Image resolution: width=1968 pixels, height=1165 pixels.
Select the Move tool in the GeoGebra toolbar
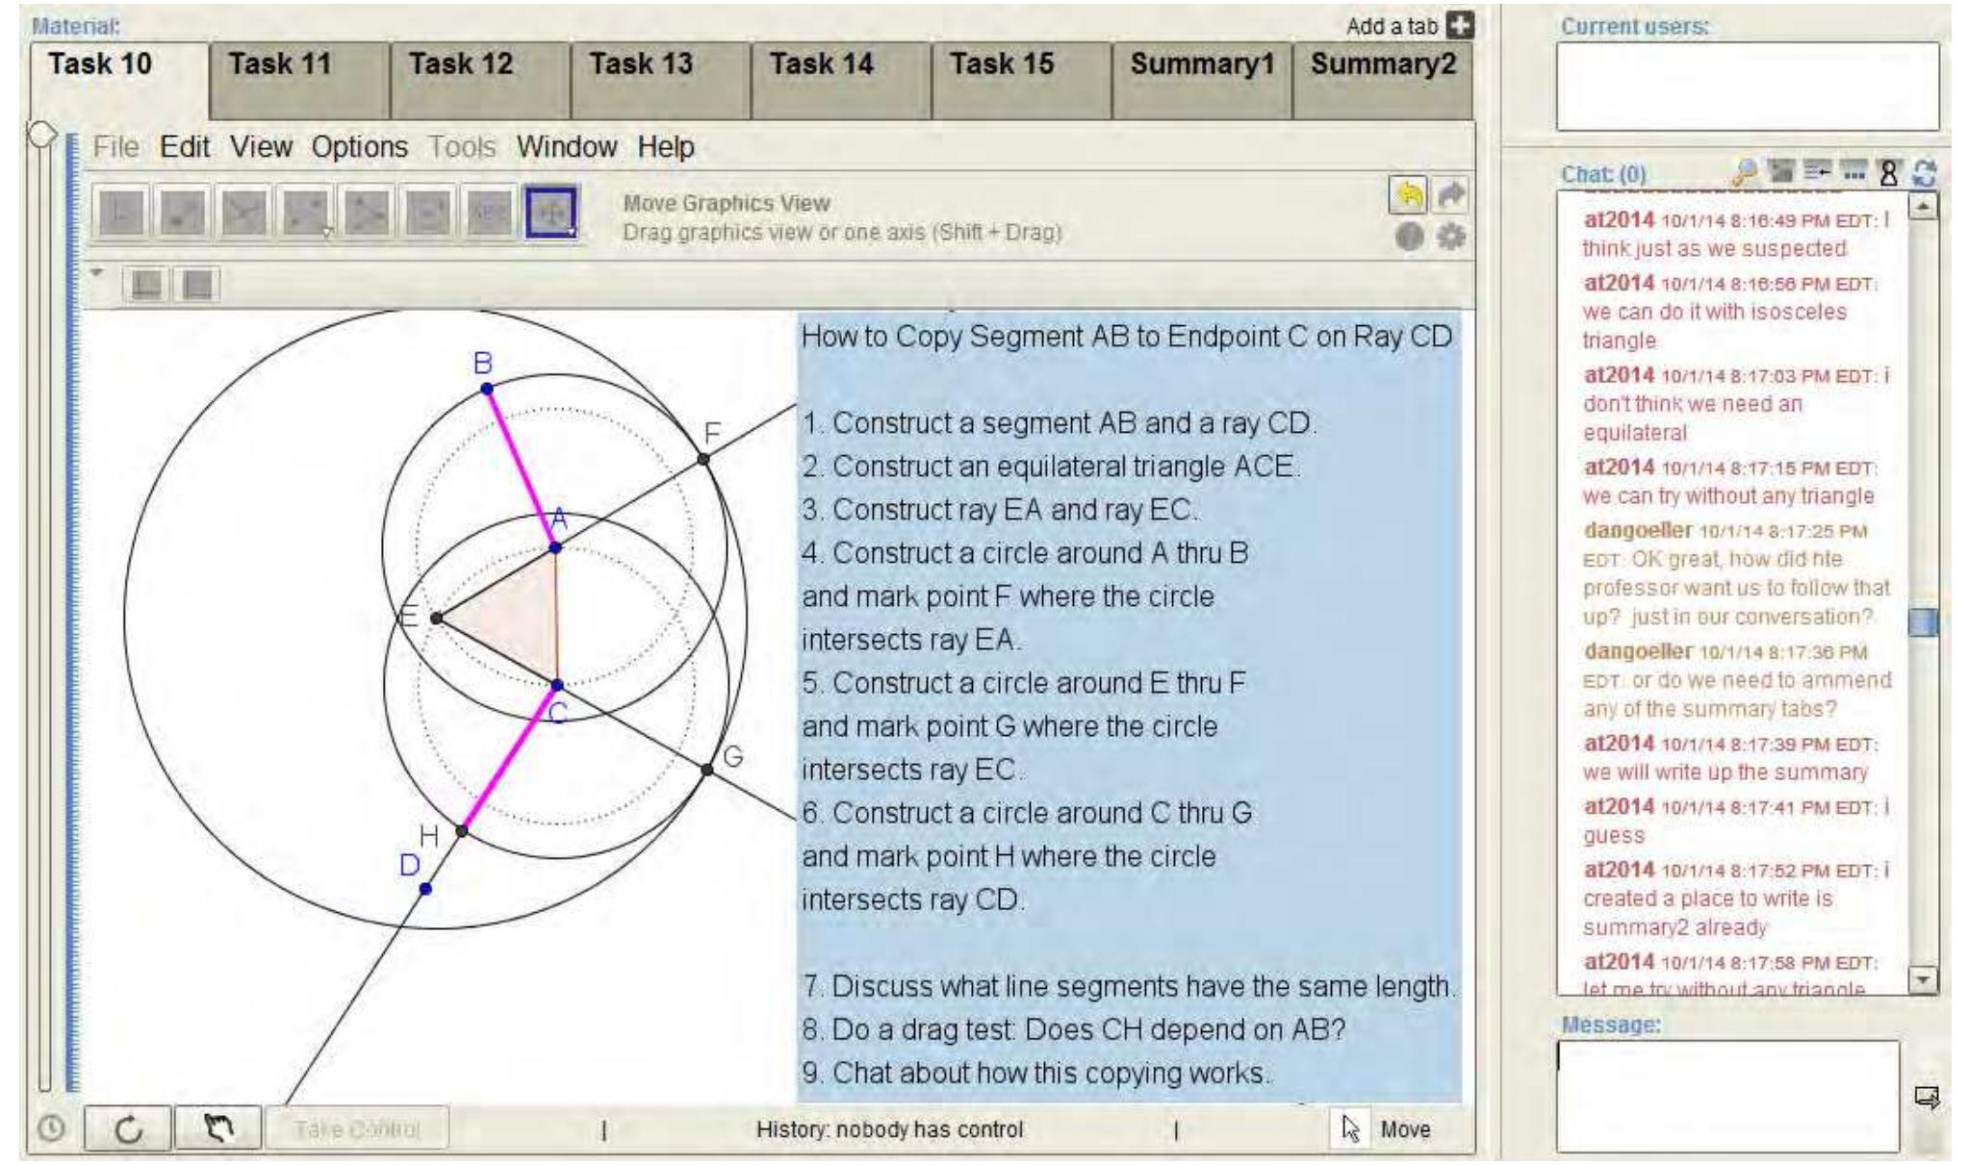pyautogui.click(x=118, y=210)
